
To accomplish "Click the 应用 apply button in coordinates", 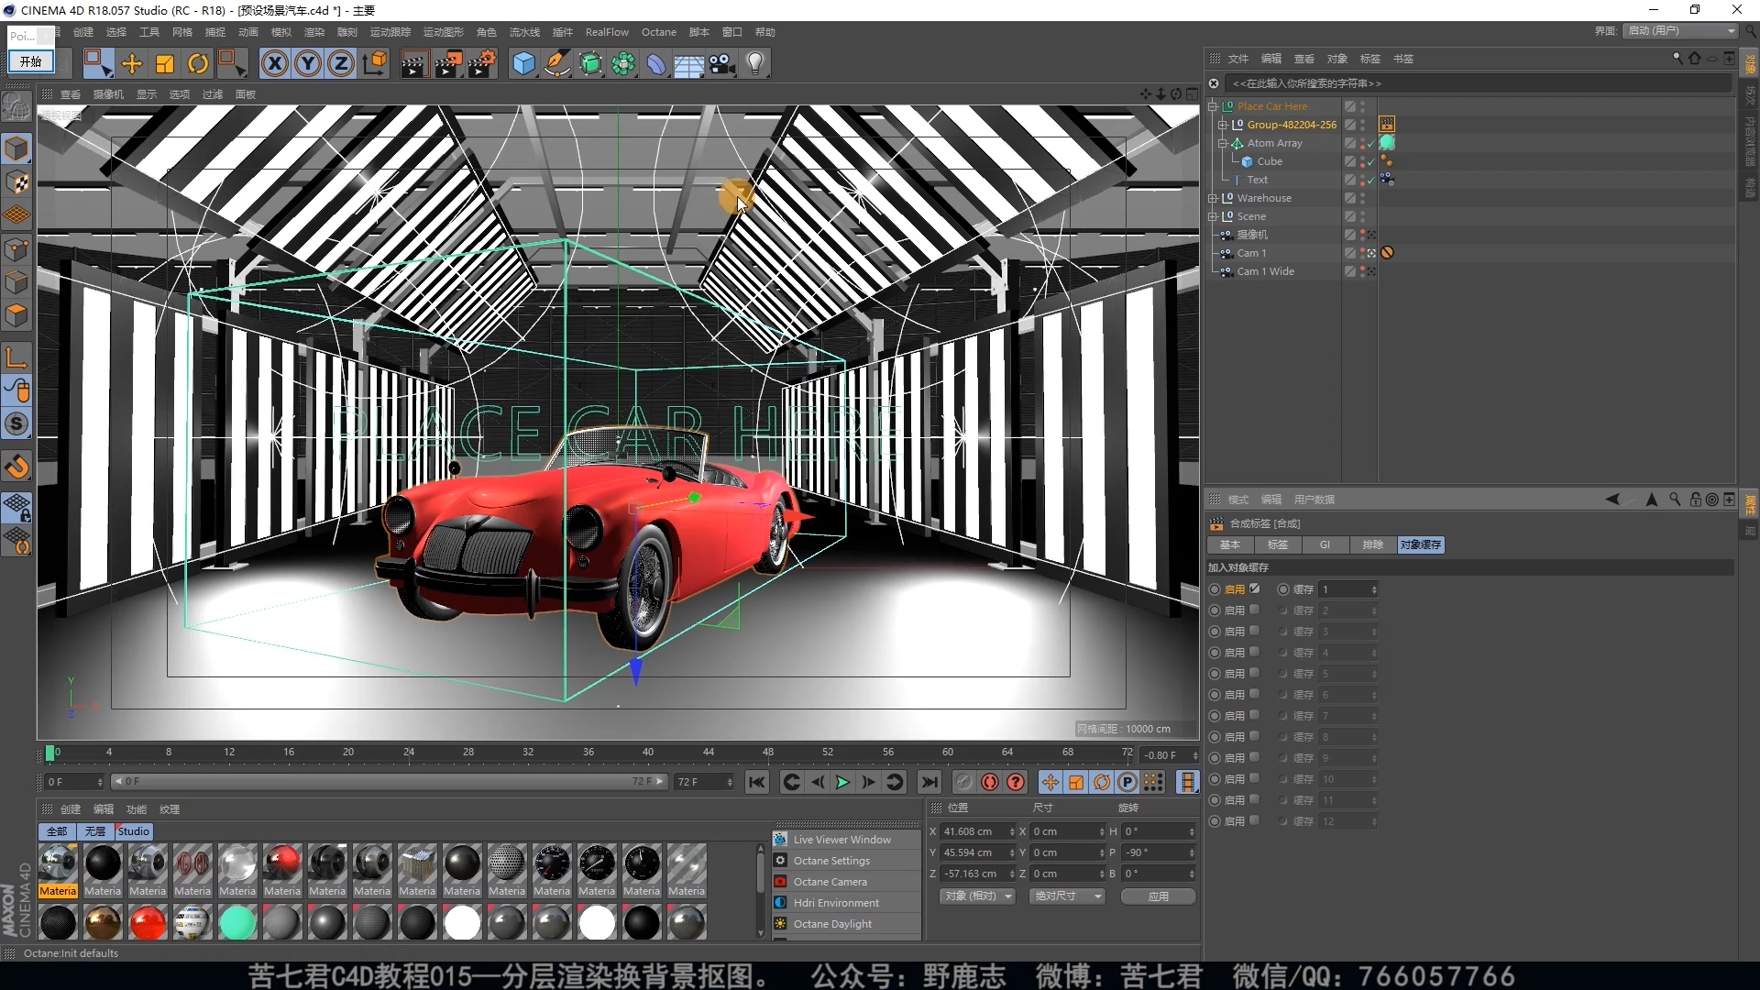I will click(1158, 896).
